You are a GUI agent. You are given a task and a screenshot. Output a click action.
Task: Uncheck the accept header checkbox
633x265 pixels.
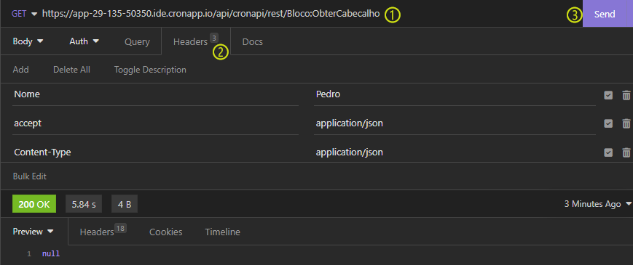coord(608,123)
